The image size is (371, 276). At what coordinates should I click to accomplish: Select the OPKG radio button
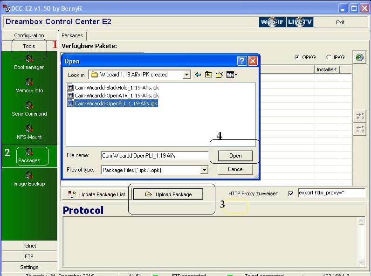[297, 57]
